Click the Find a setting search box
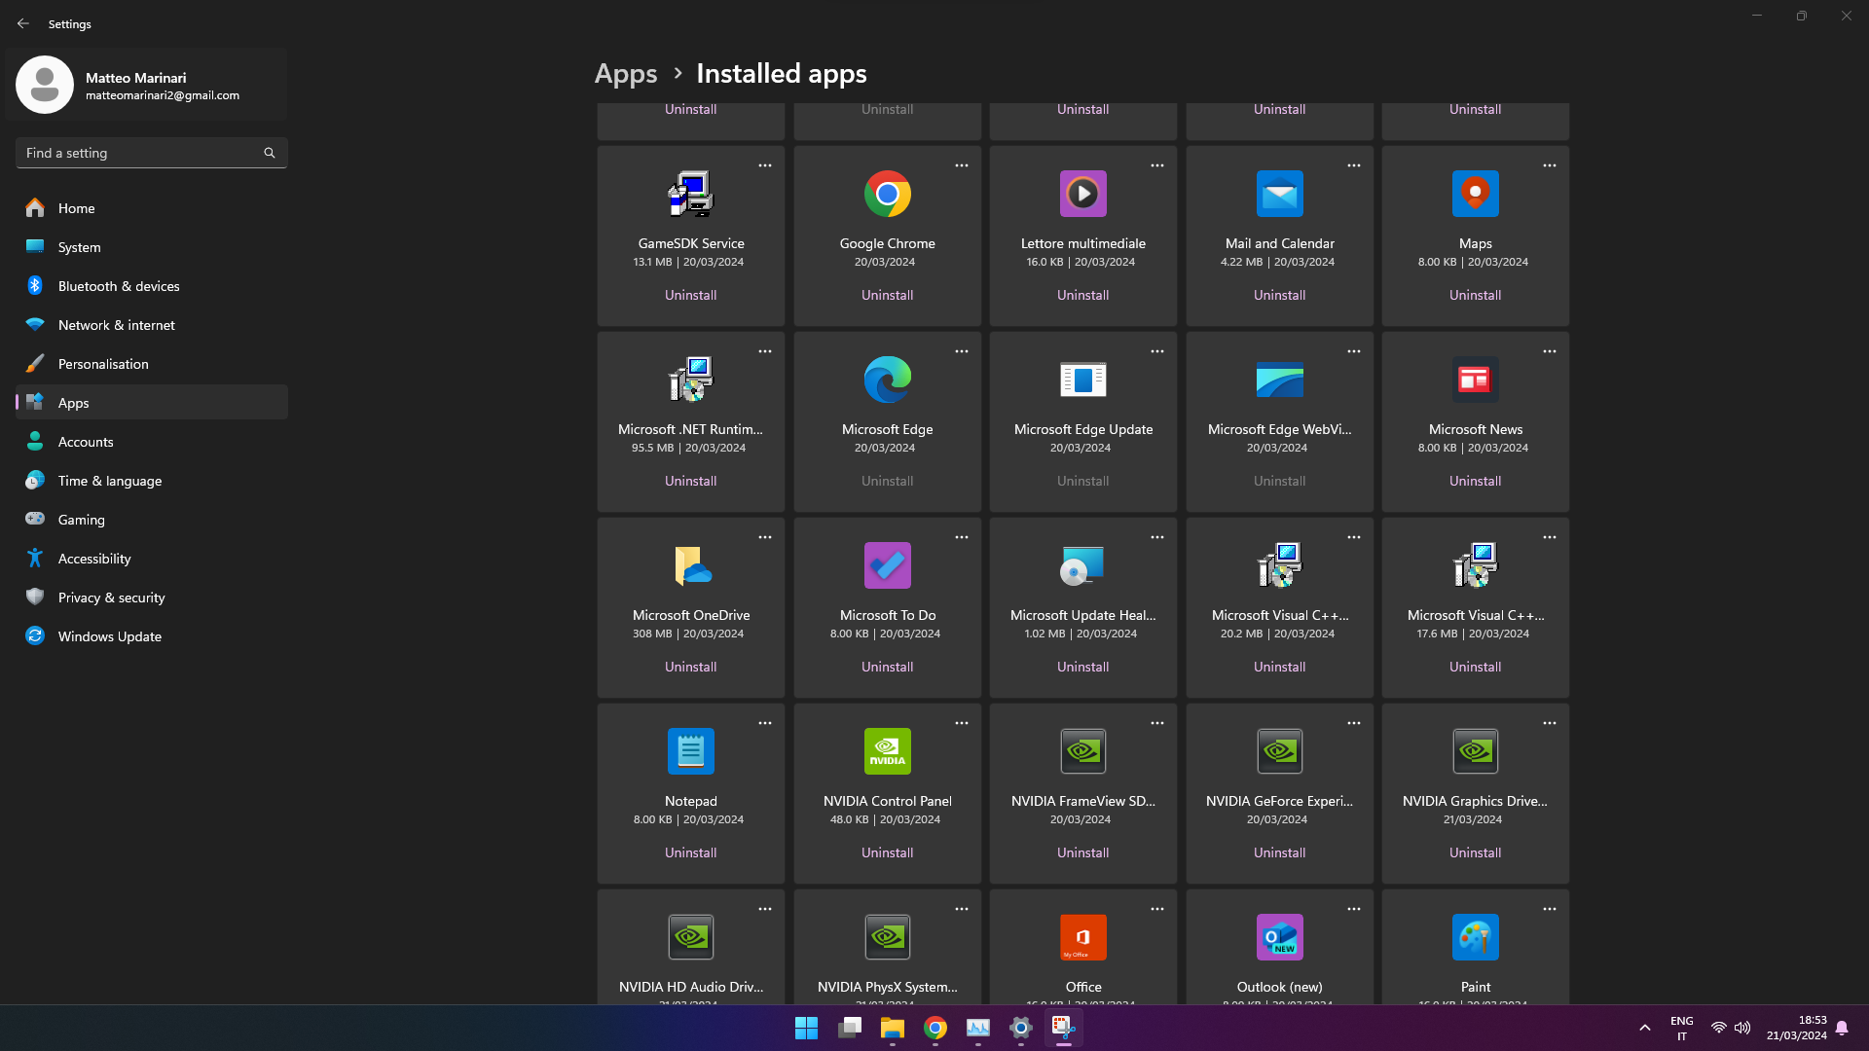1869x1051 pixels. [x=152, y=153]
